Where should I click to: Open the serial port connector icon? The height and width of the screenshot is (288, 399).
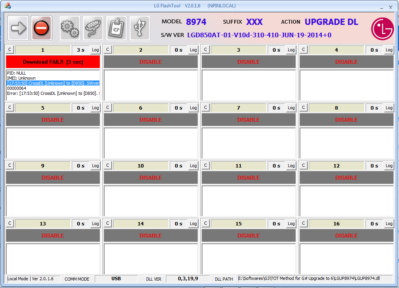point(93,28)
